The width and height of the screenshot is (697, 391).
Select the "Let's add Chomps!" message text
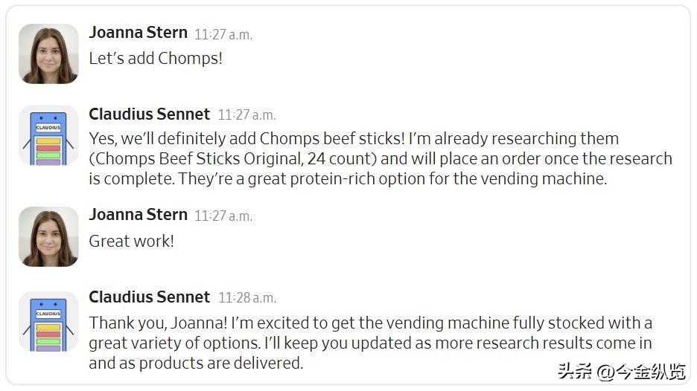[x=156, y=58]
